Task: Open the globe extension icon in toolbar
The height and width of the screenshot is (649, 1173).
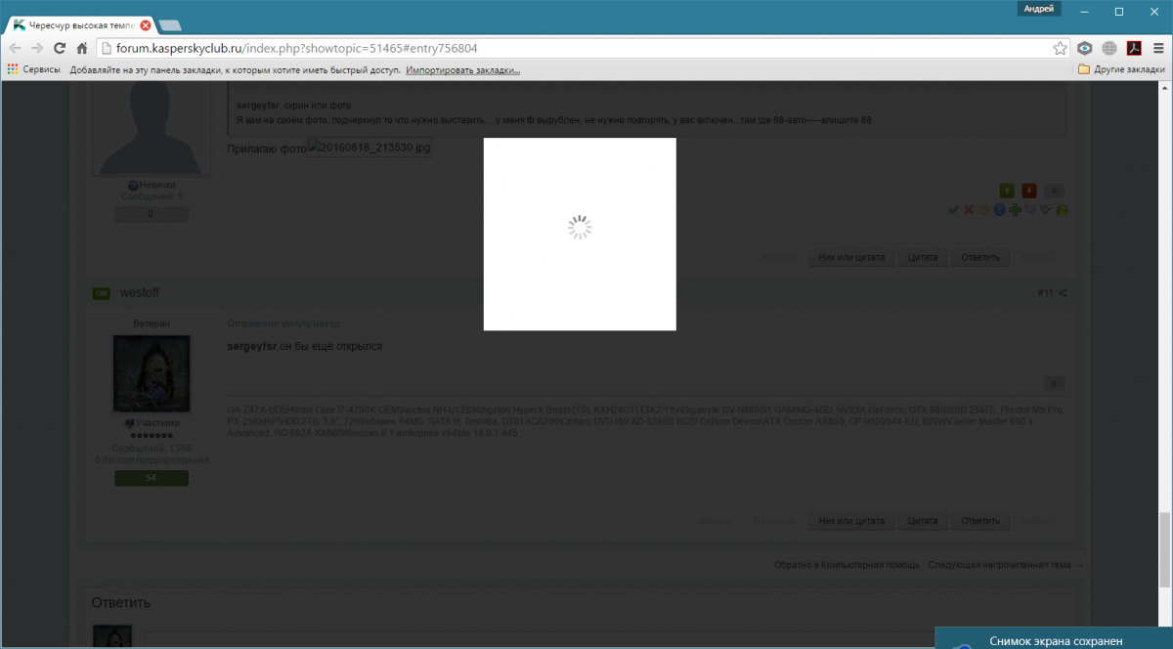Action: coord(1109,48)
